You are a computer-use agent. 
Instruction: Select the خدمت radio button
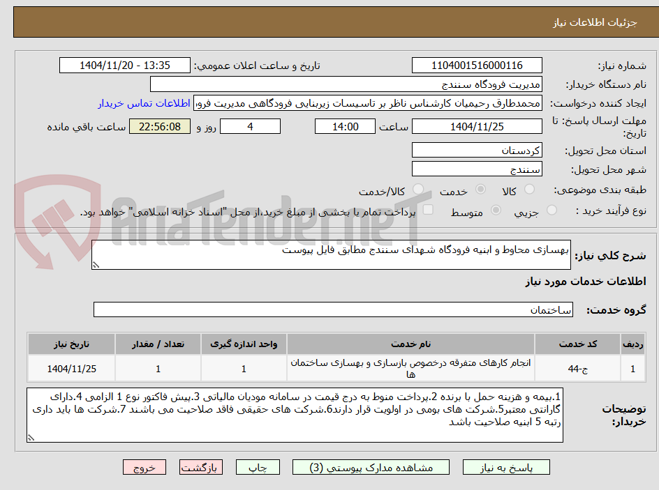pos(480,189)
